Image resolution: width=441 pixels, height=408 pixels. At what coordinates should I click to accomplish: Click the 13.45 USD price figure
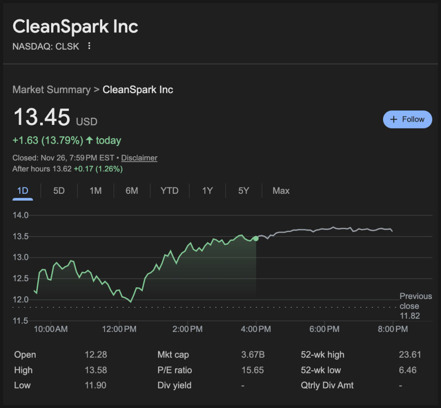(x=42, y=118)
